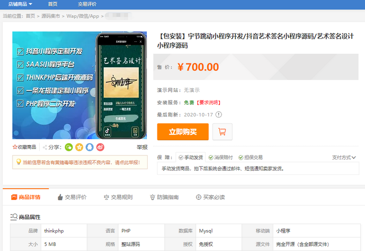
Task: Click the 完全开源 source file cell
Action: [x=317, y=244]
